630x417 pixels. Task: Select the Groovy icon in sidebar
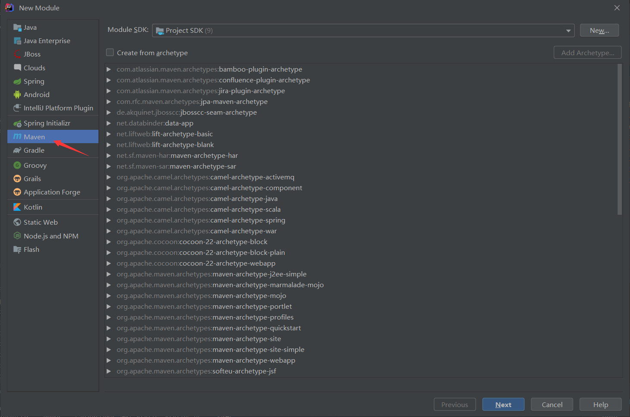pyautogui.click(x=17, y=166)
